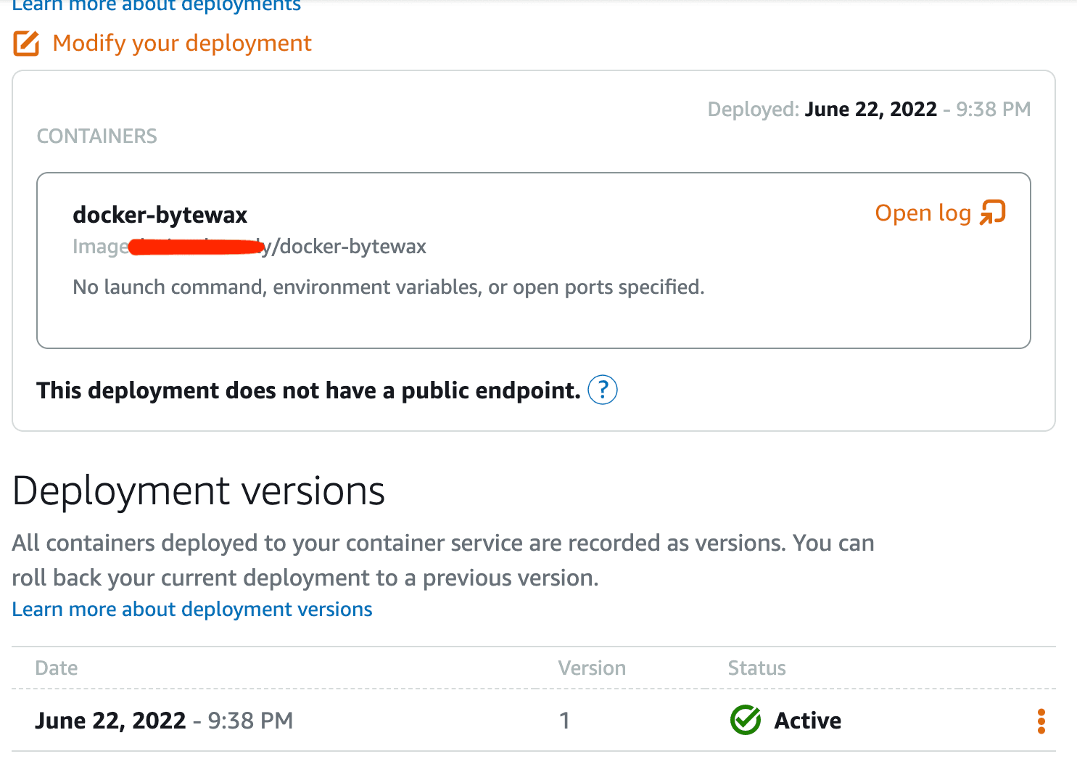Click the CONTAINERS section label

(97, 136)
